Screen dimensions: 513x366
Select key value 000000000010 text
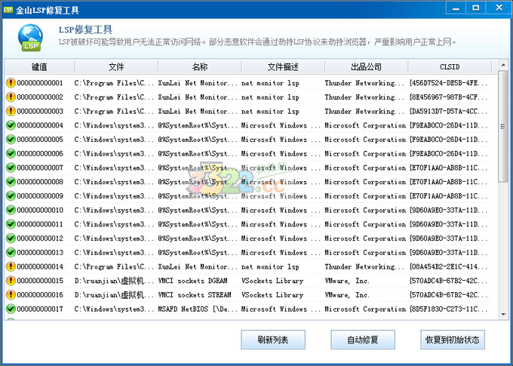click(x=40, y=210)
